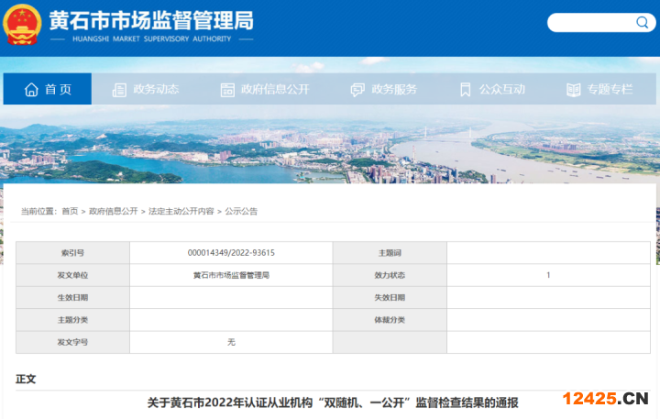Click the icon beside 政府信息公开
Screen dimensions: 660x419
227,90
